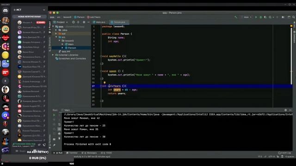The height and width of the screenshot is (166, 296).
Task: Select the ИСТ server icon in the Discord sidebar
Action: [5, 64]
